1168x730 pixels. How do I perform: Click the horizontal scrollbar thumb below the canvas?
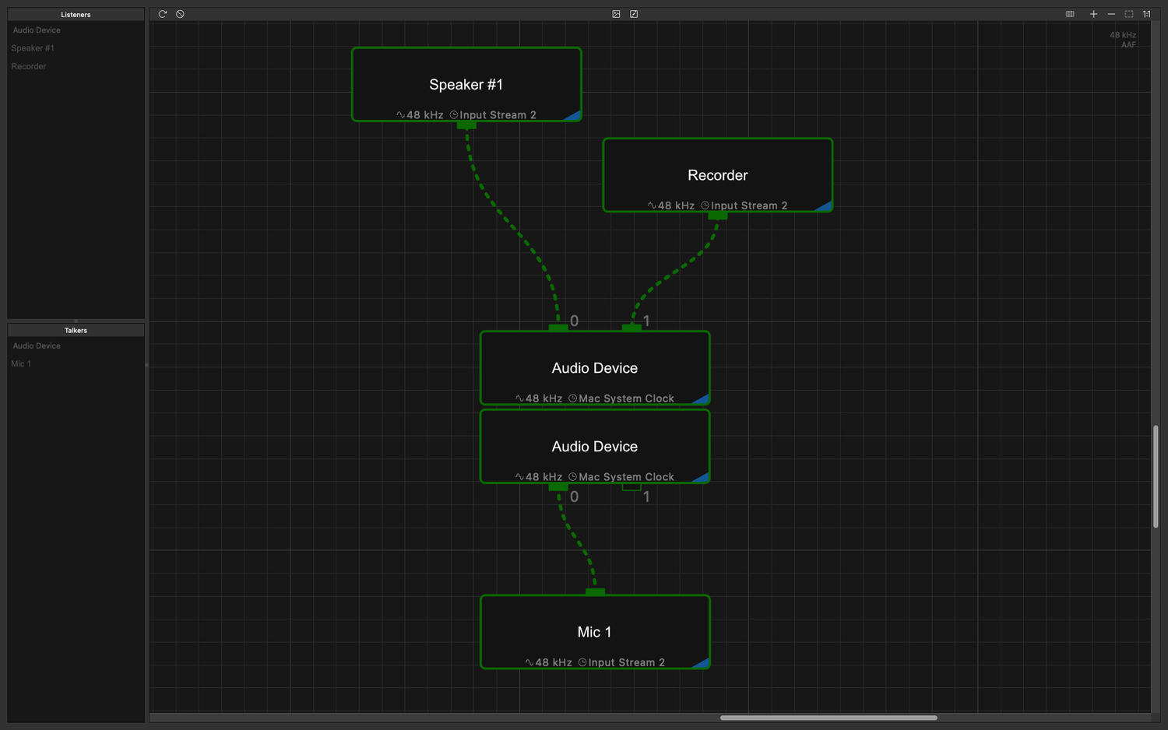point(829,718)
